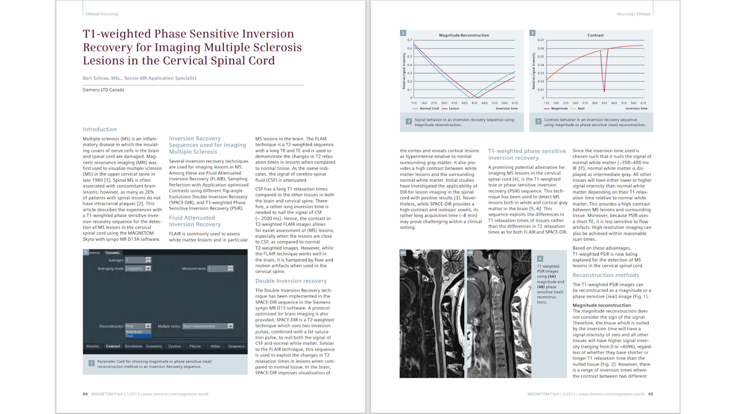735x414 pixels.
Task: Click the Averages stepper arrows
Action: tap(148, 260)
